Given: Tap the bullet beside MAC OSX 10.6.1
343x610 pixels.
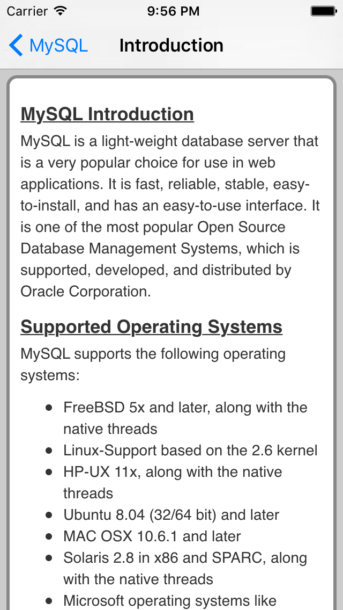Looking at the screenshot, I should click(x=50, y=536).
